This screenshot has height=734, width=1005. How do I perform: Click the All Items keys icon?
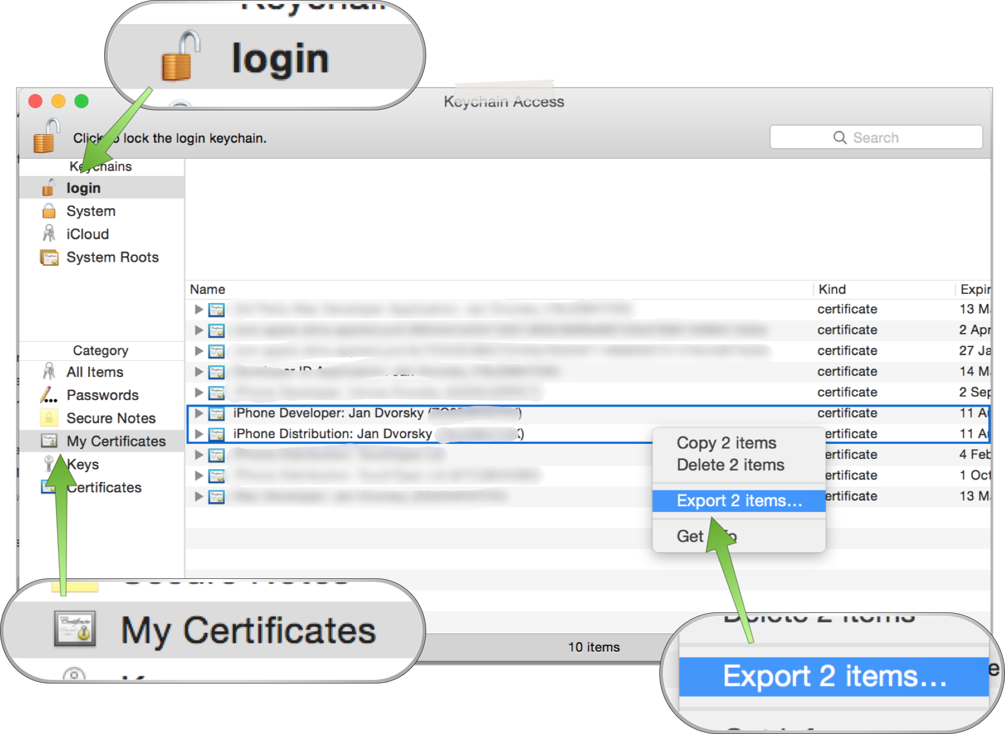[49, 371]
